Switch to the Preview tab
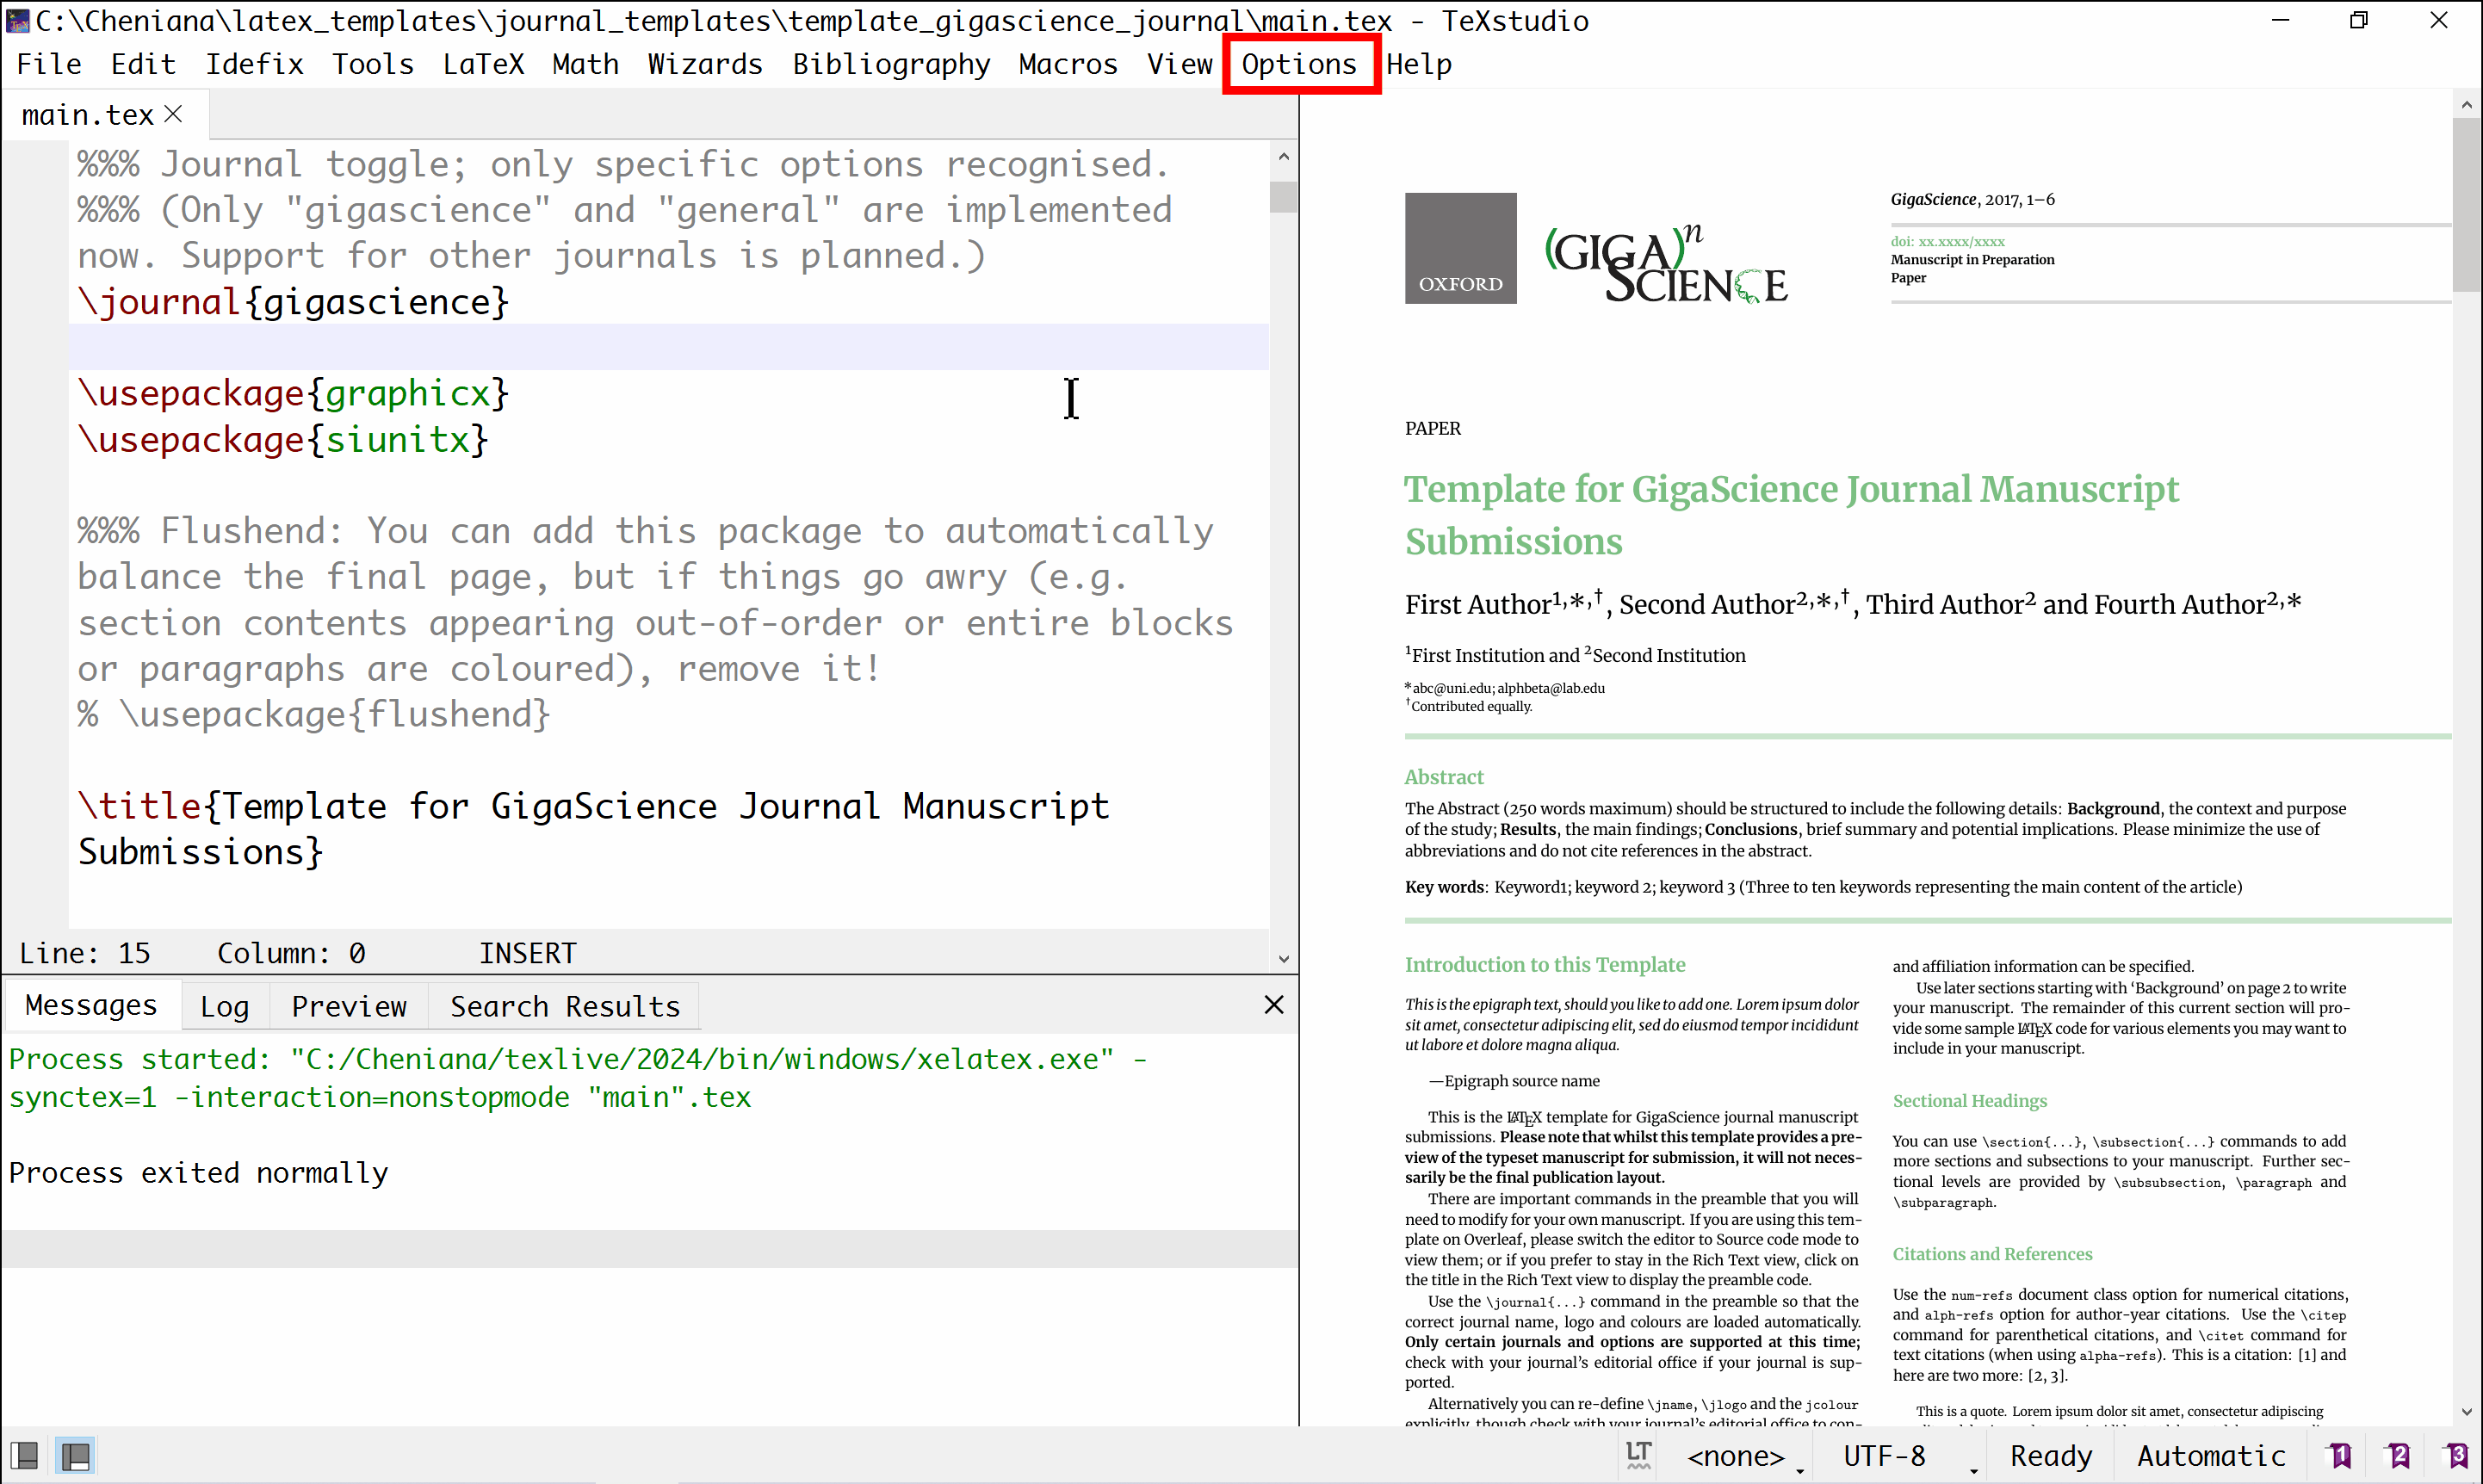Image resolution: width=2483 pixels, height=1484 pixels. 348,1005
